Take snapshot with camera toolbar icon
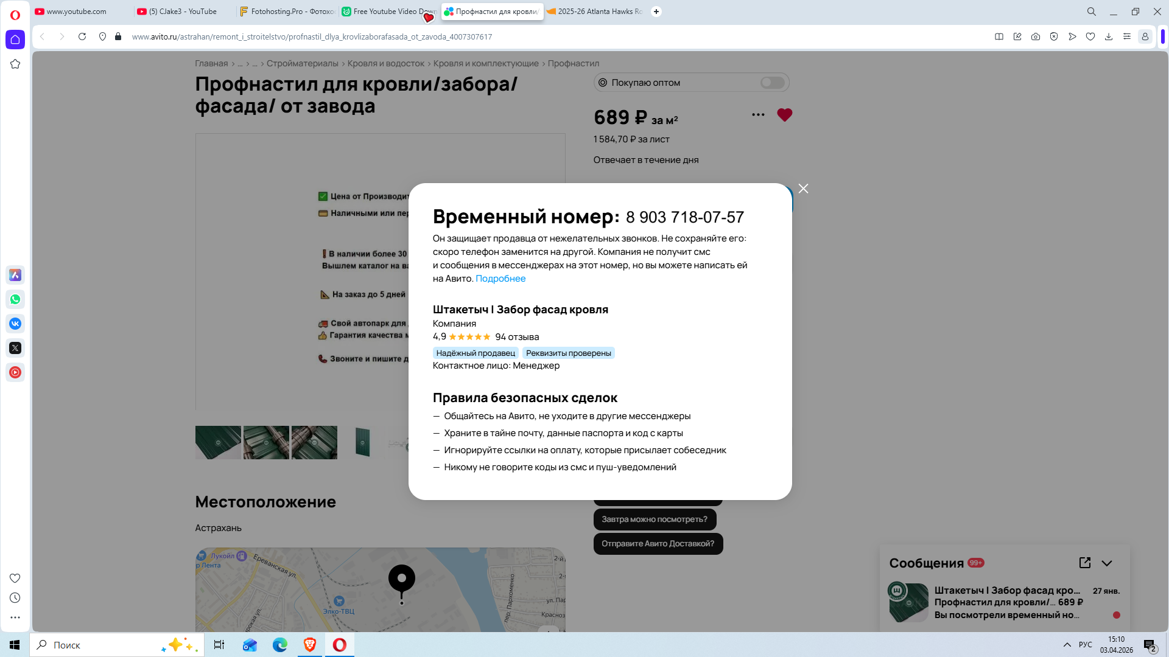 pos(1035,37)
